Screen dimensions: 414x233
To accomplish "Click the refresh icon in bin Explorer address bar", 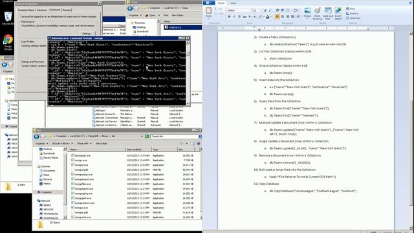I will [147, 137].
